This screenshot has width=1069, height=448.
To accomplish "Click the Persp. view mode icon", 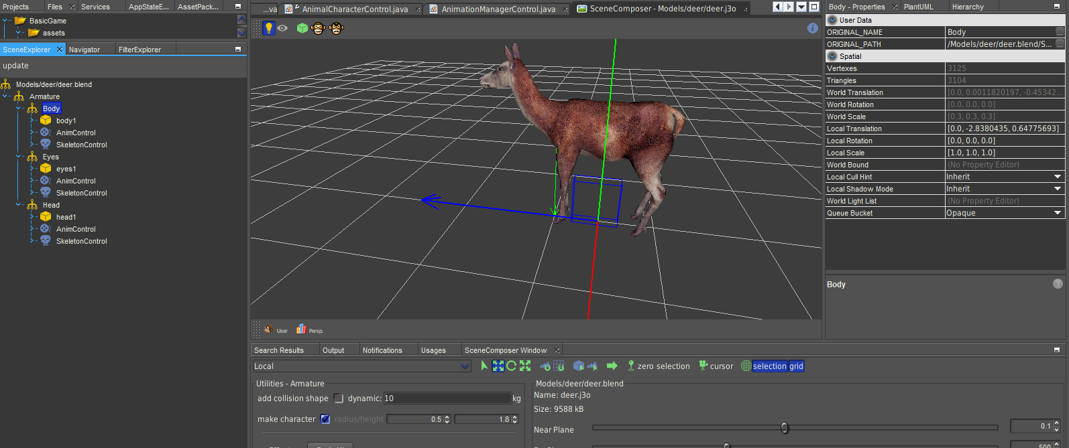I will tap(302, 329).
